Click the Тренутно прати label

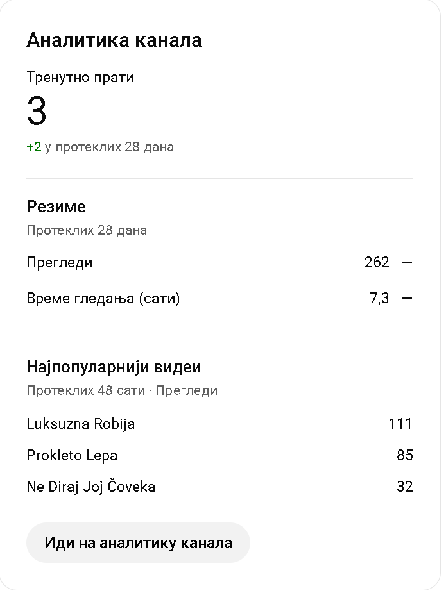(x=80, y=78)
